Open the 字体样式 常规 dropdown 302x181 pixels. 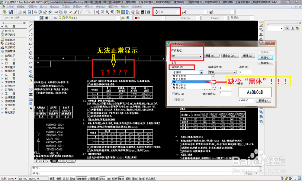(x=222, y=72)
